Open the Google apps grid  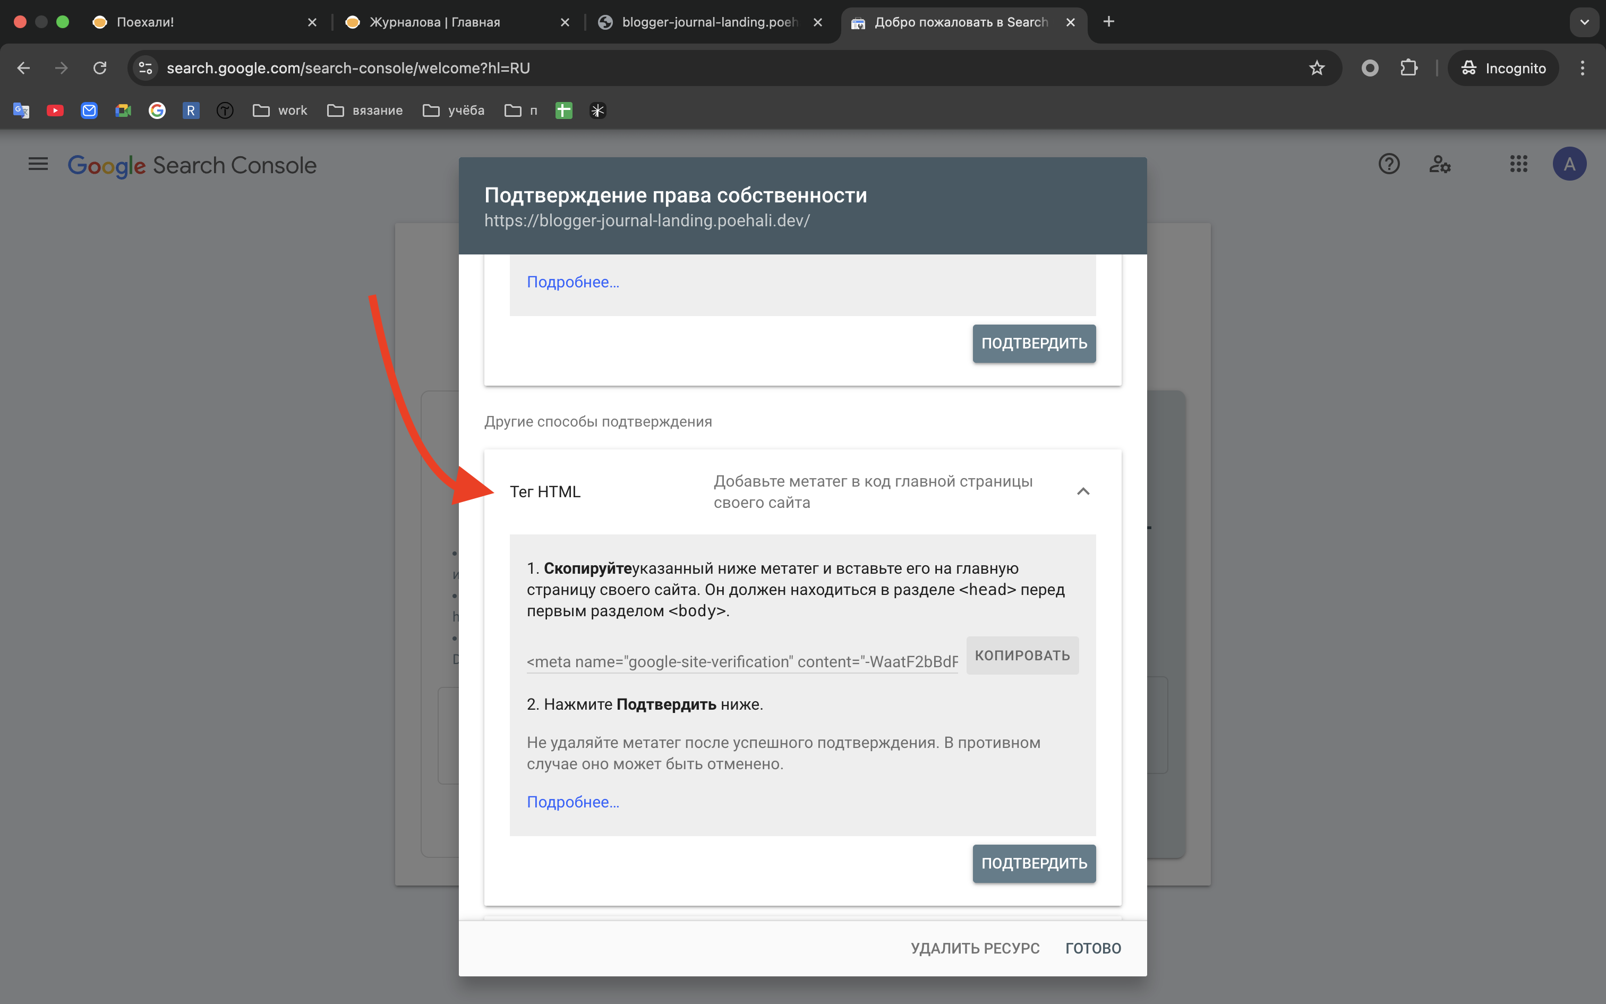click(1519, 164)
